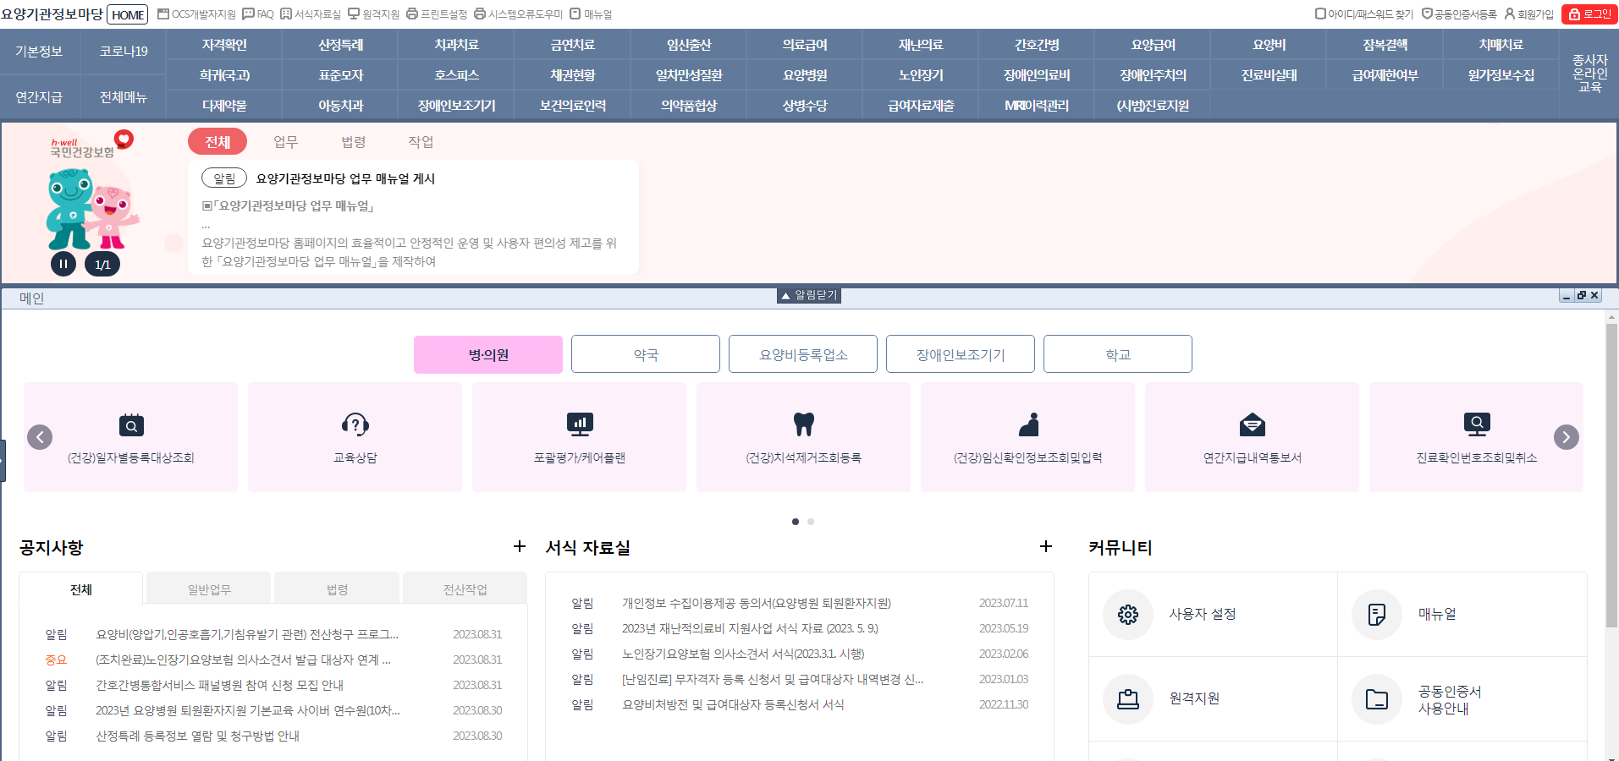Open 사용자 설정 gear icon
The image size is (1619, 761).
(1128, 615)
